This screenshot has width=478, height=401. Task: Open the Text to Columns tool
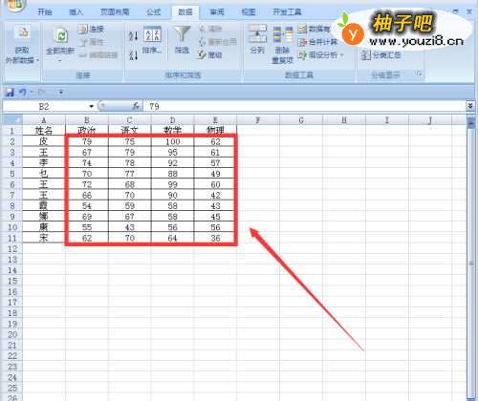click(257, 33)
